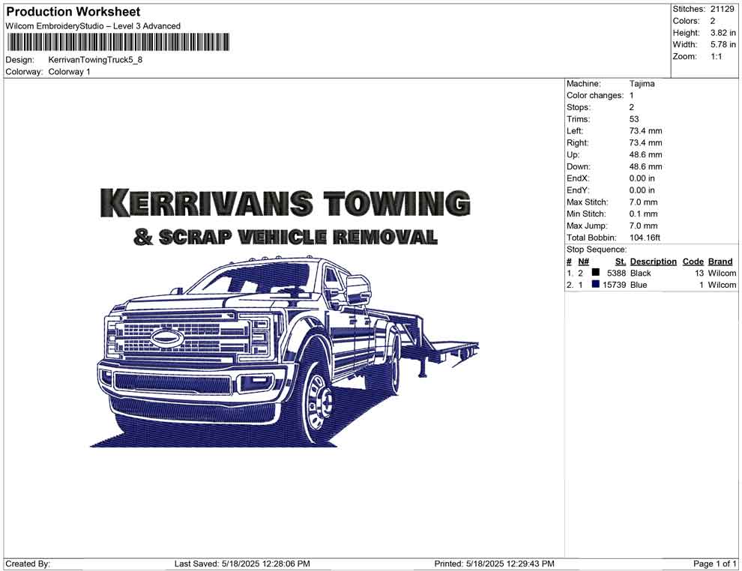This screenshot has width=742, height=571.
Task: Click the blue thread color swatch
Action: pyautogui.click(x=596, y=285)
